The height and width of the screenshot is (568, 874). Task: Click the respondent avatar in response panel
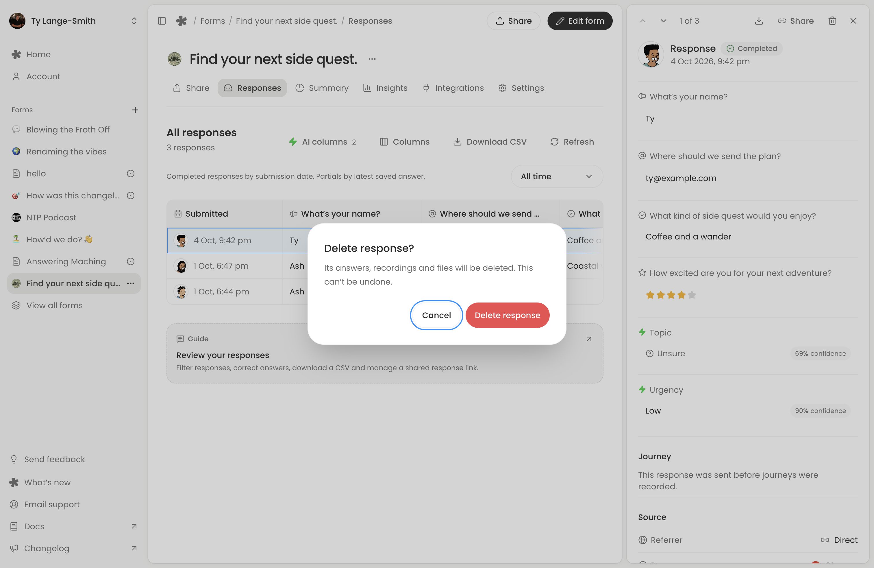pos(651,54)
